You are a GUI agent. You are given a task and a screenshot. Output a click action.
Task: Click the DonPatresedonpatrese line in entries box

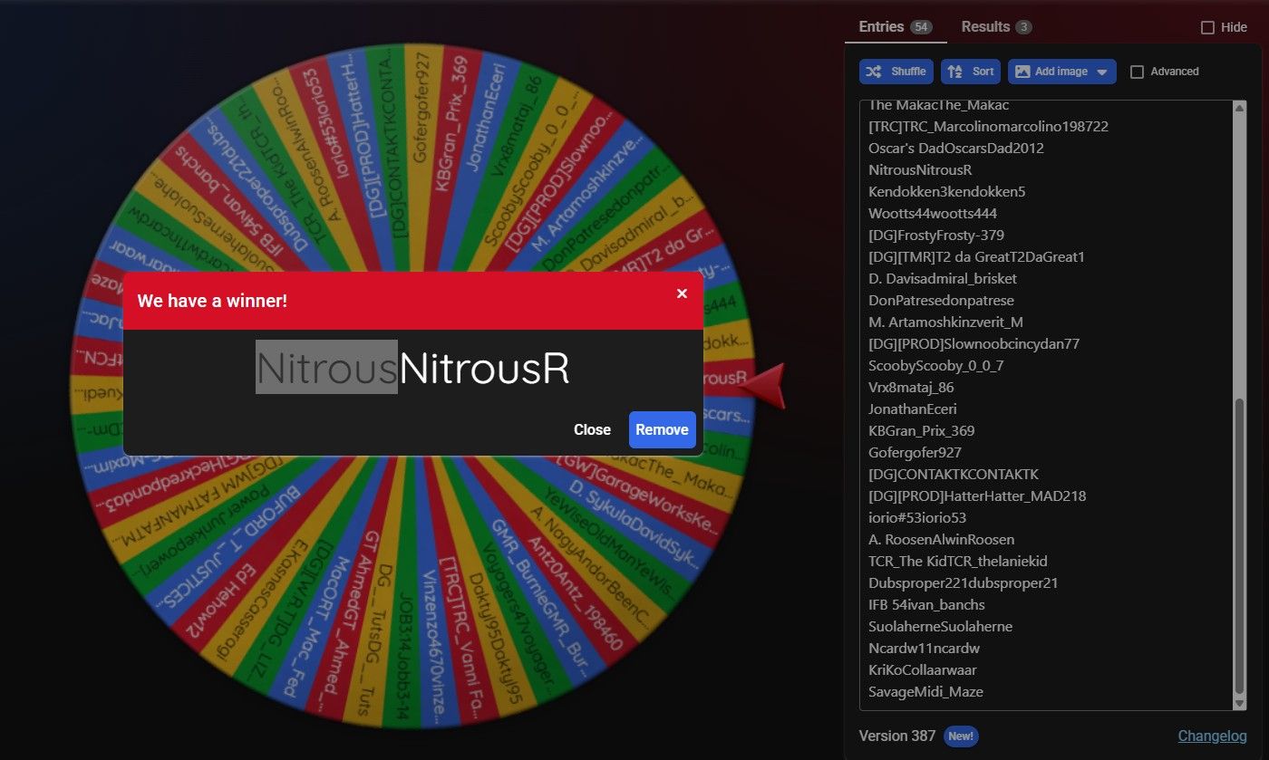pyautogui.click(x=941, y=300)
